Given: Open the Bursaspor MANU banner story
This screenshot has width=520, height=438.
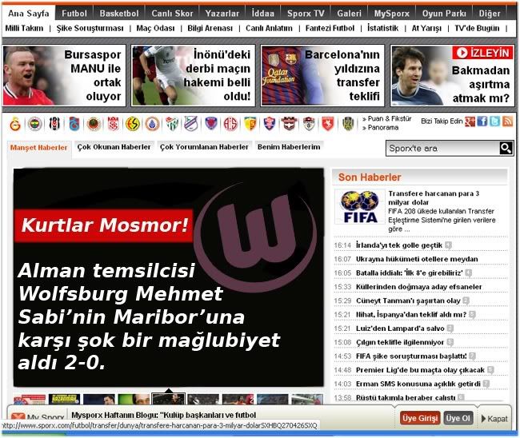Looking at the screenshot, I should (x=64, y=76).
